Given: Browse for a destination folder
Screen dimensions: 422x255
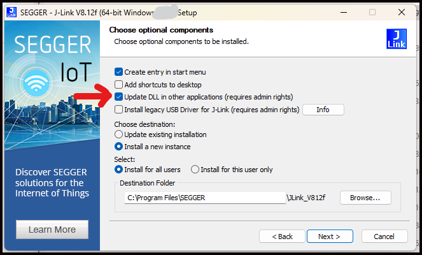Looking at the screenshot, I should point(365,198).
